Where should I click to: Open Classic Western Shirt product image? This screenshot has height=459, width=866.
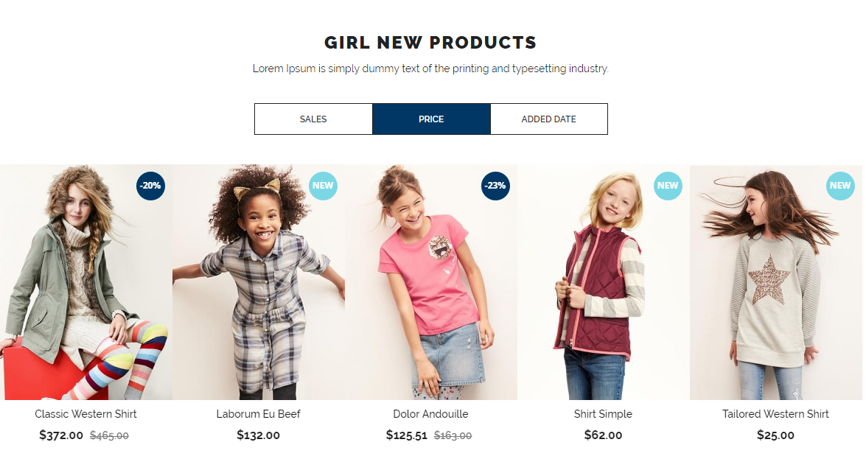[x=86, y=282]
